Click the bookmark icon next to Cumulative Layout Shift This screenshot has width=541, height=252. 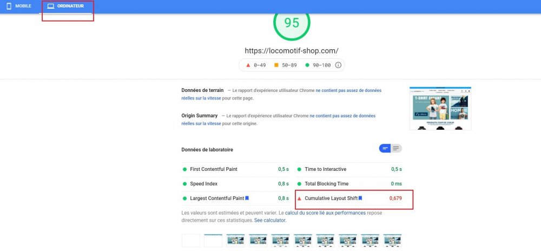pos(360,198)
